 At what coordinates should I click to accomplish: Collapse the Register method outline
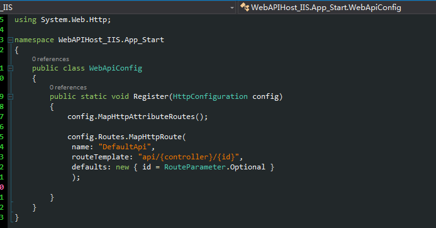[10, 96]
